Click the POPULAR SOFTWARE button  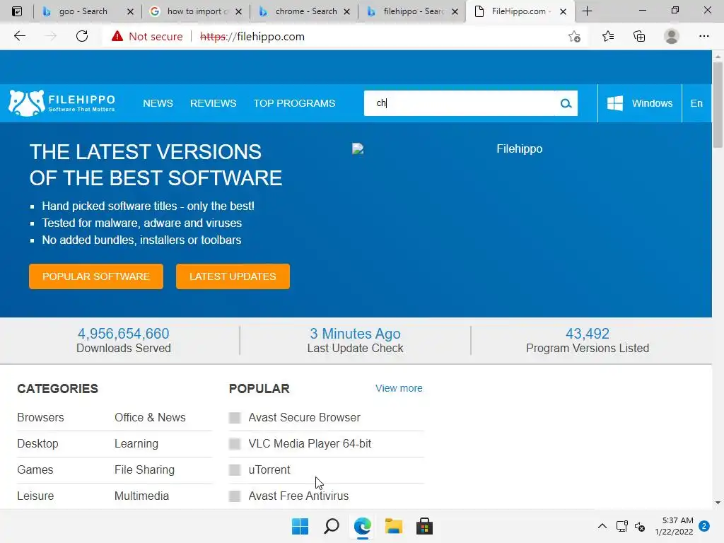pos(96,276)
